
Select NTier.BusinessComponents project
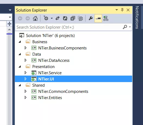62,48
